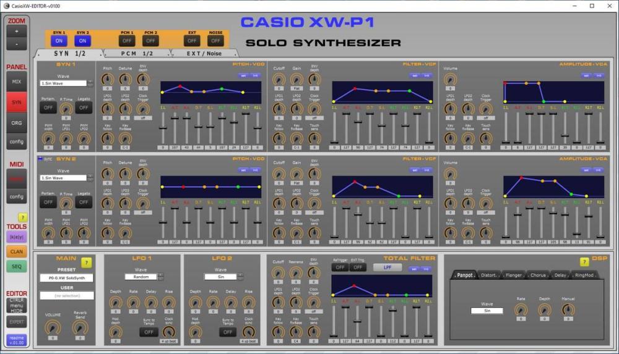This screenshot has height=354, width=619.
Task: Click the LFO 1 Rate knob
Action: (x=134, y=303)
